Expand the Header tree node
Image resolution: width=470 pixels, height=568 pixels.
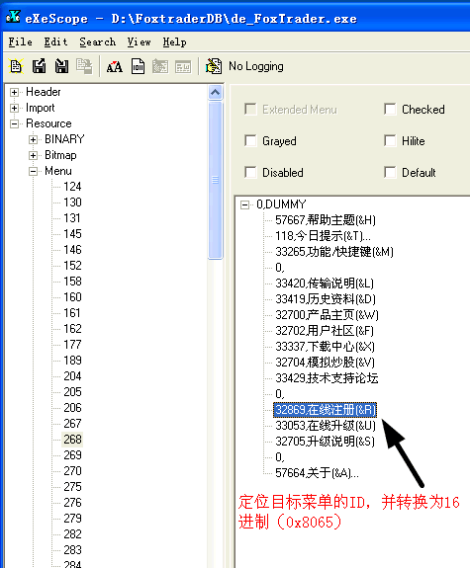14,92
